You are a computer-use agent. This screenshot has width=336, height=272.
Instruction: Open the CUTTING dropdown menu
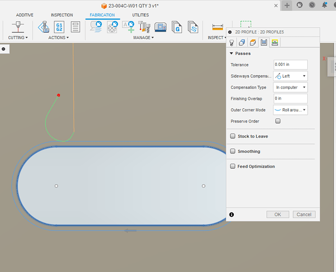pyautogui.click(x=18, y=38)
